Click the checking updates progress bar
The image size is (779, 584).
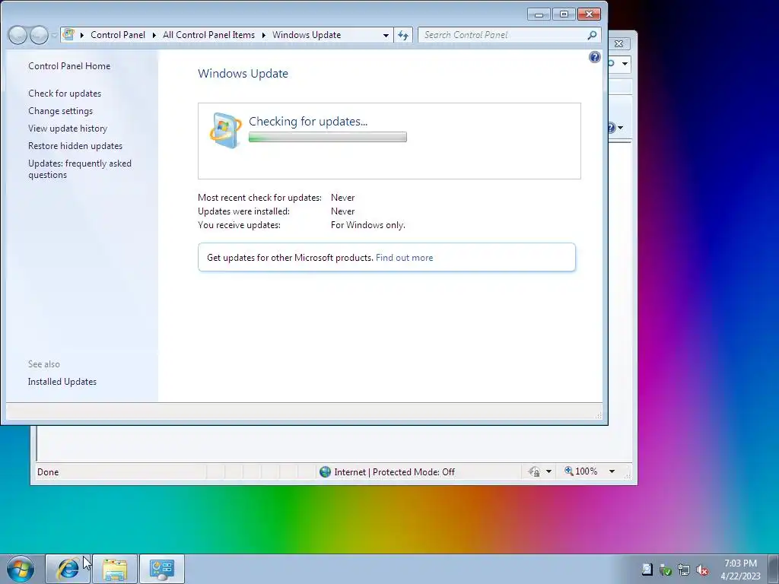tap(327, 137)
